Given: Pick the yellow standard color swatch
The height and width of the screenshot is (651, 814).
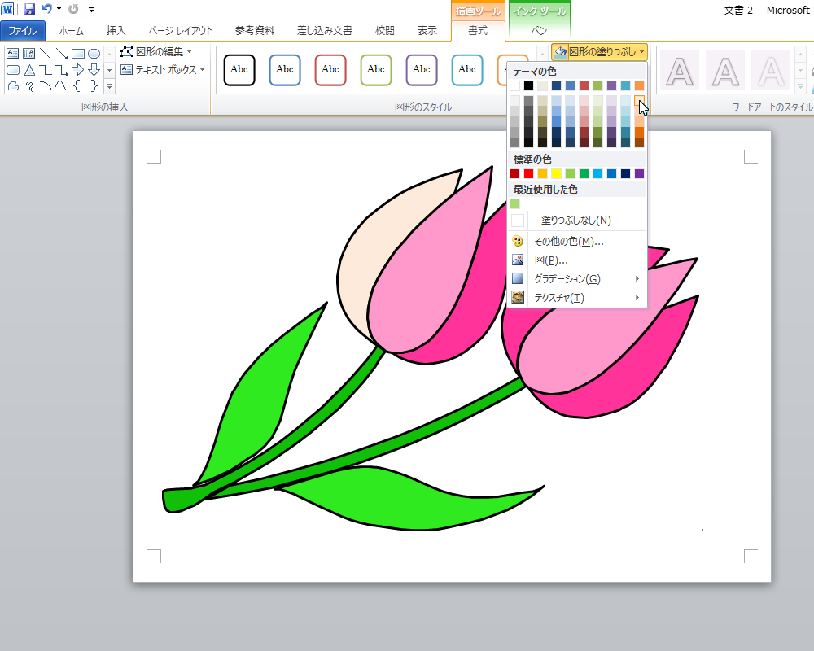Looking at the screenshot, I should [557, 173].
